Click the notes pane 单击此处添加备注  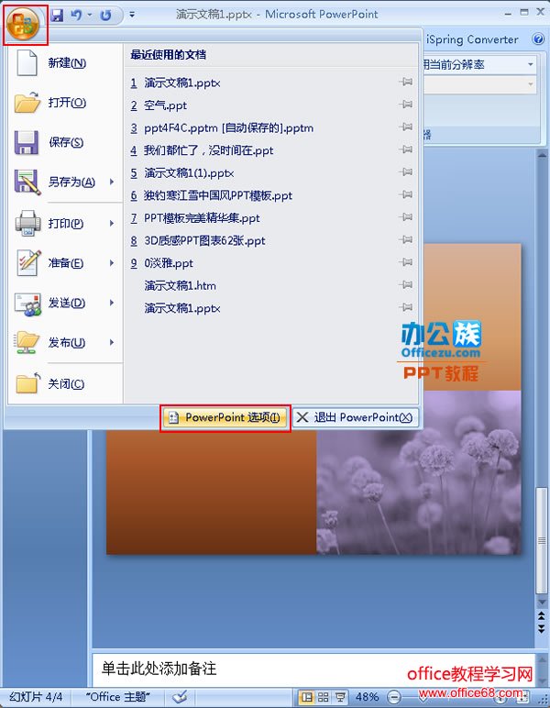tap(313, 669)
